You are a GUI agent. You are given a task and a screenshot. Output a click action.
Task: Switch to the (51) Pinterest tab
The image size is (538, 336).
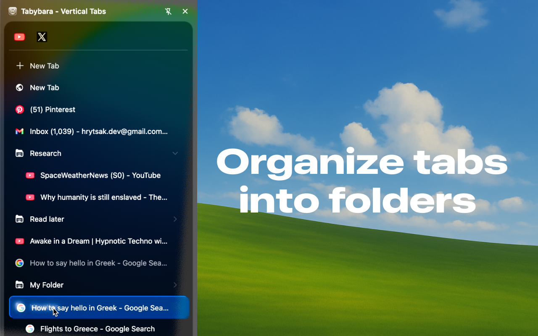point(98,110)
